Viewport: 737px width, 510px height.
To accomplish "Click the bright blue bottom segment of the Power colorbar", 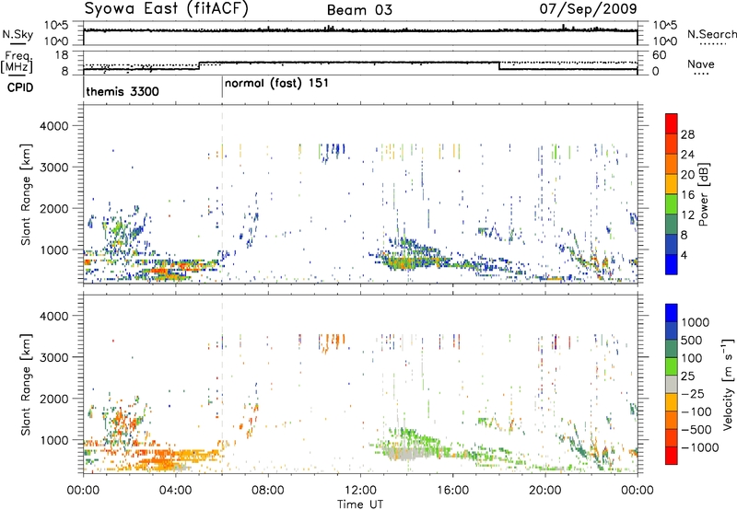I will tap(672, 264).
